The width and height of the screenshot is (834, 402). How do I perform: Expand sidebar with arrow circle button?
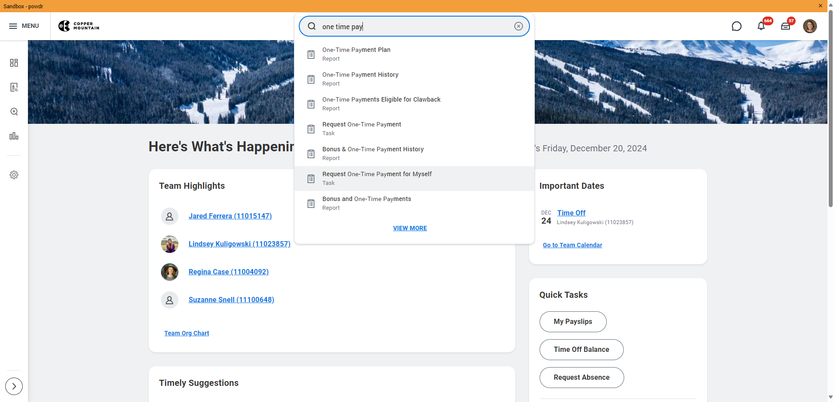click(x=14, y=386)
